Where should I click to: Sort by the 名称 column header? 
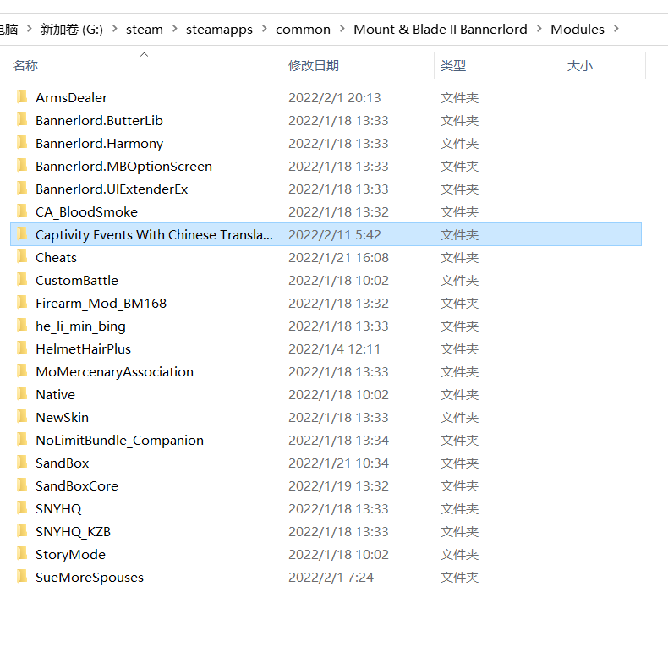pos(25,66)
